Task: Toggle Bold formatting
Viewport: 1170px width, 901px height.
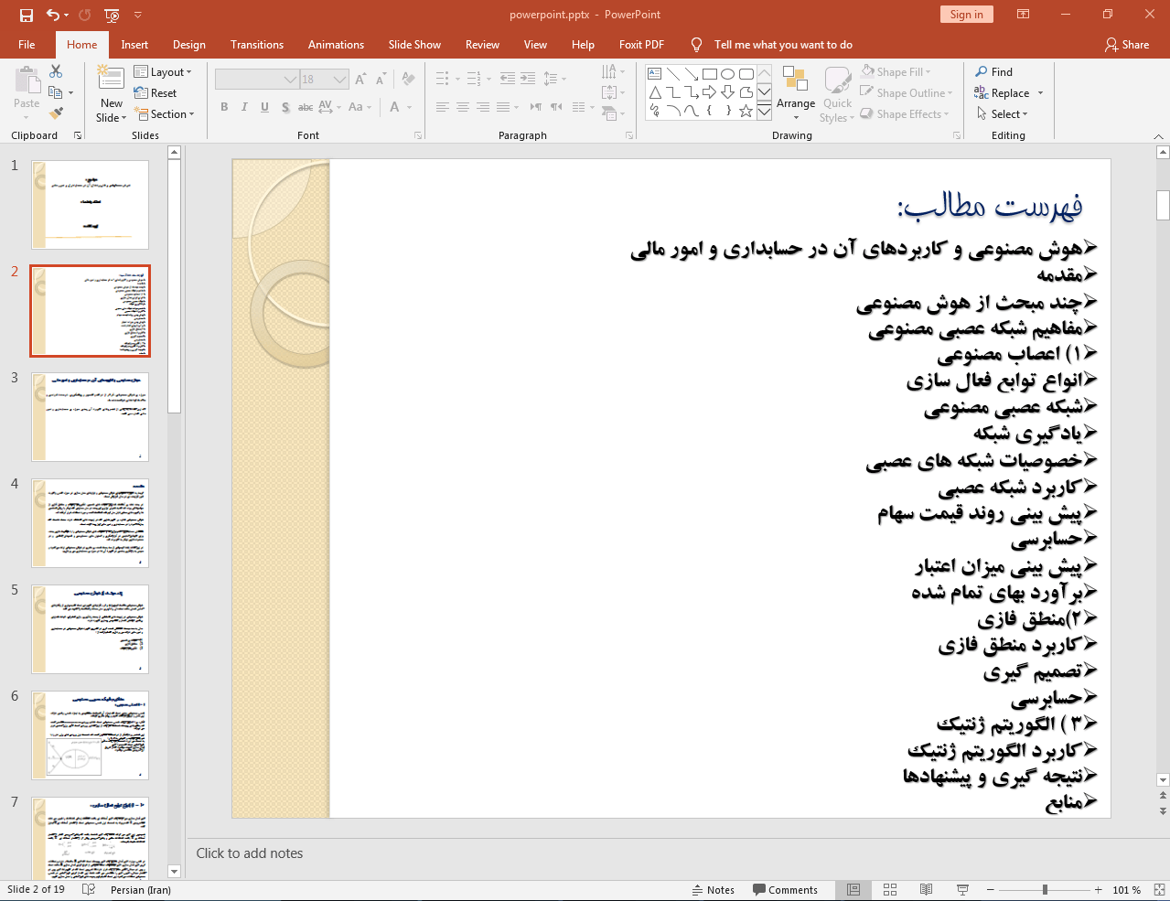Action: coord(224,107)
